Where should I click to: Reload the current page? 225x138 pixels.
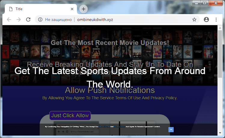[x=28, y=19]
